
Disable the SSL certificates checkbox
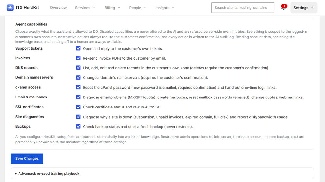pyautogui.click(x=78, y=107)
